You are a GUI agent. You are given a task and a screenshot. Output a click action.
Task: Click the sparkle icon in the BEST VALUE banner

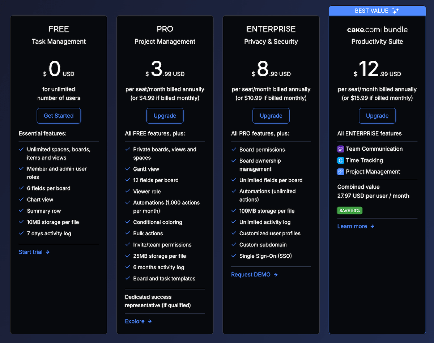(395, 10)
